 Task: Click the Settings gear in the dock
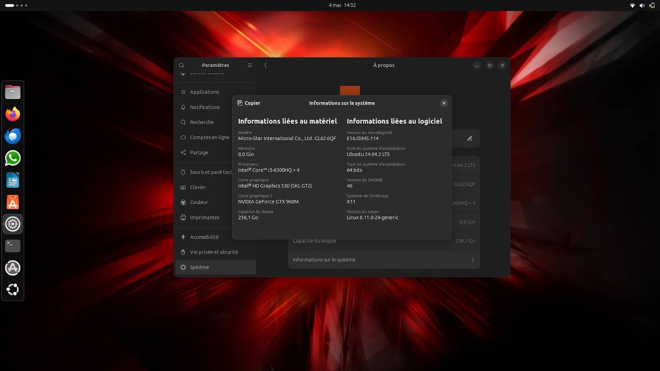(13, 224)
